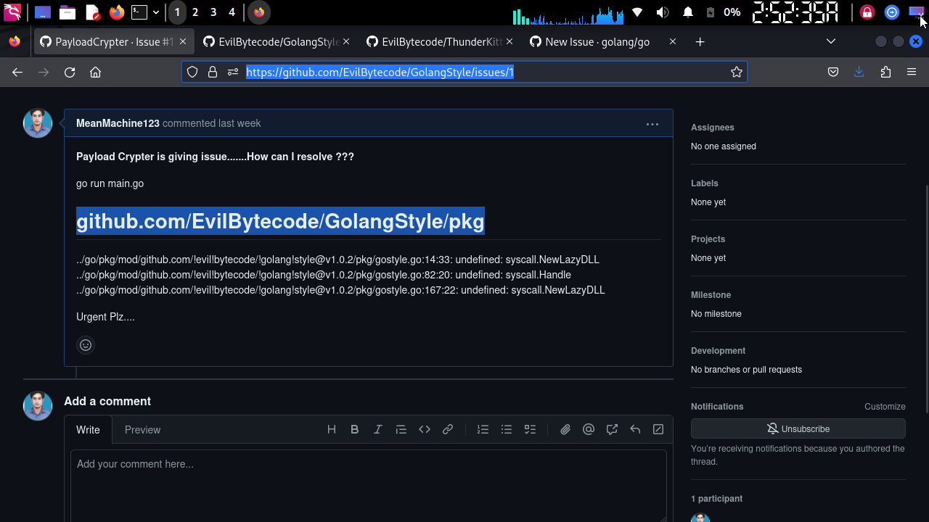The height and width of the screenshot is (522, 929).
Task: Open the Labels sidebar section
Action: coord(705,183)
